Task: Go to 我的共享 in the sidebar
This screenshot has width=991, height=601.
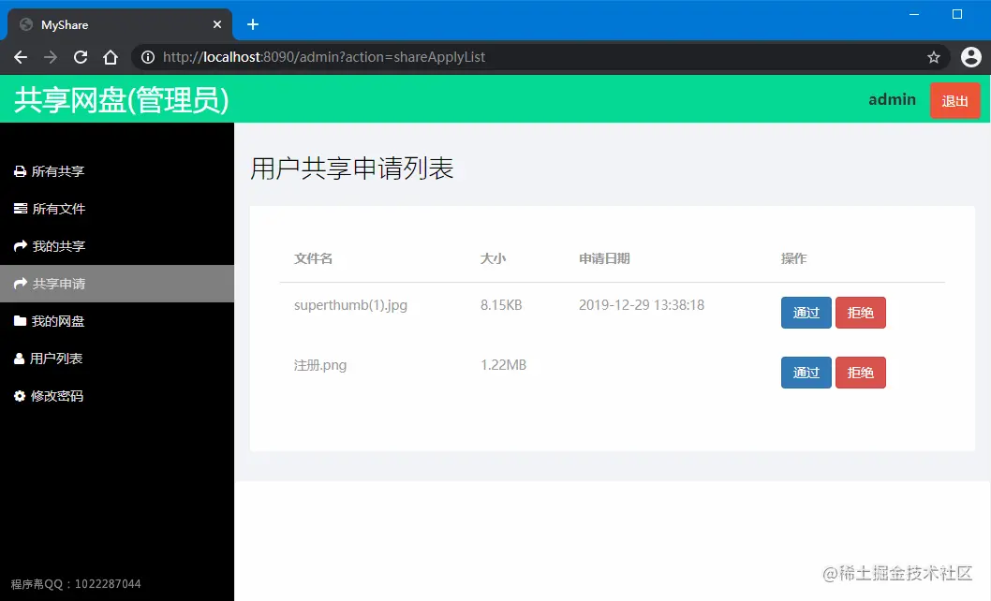Action: click(117, 246)
